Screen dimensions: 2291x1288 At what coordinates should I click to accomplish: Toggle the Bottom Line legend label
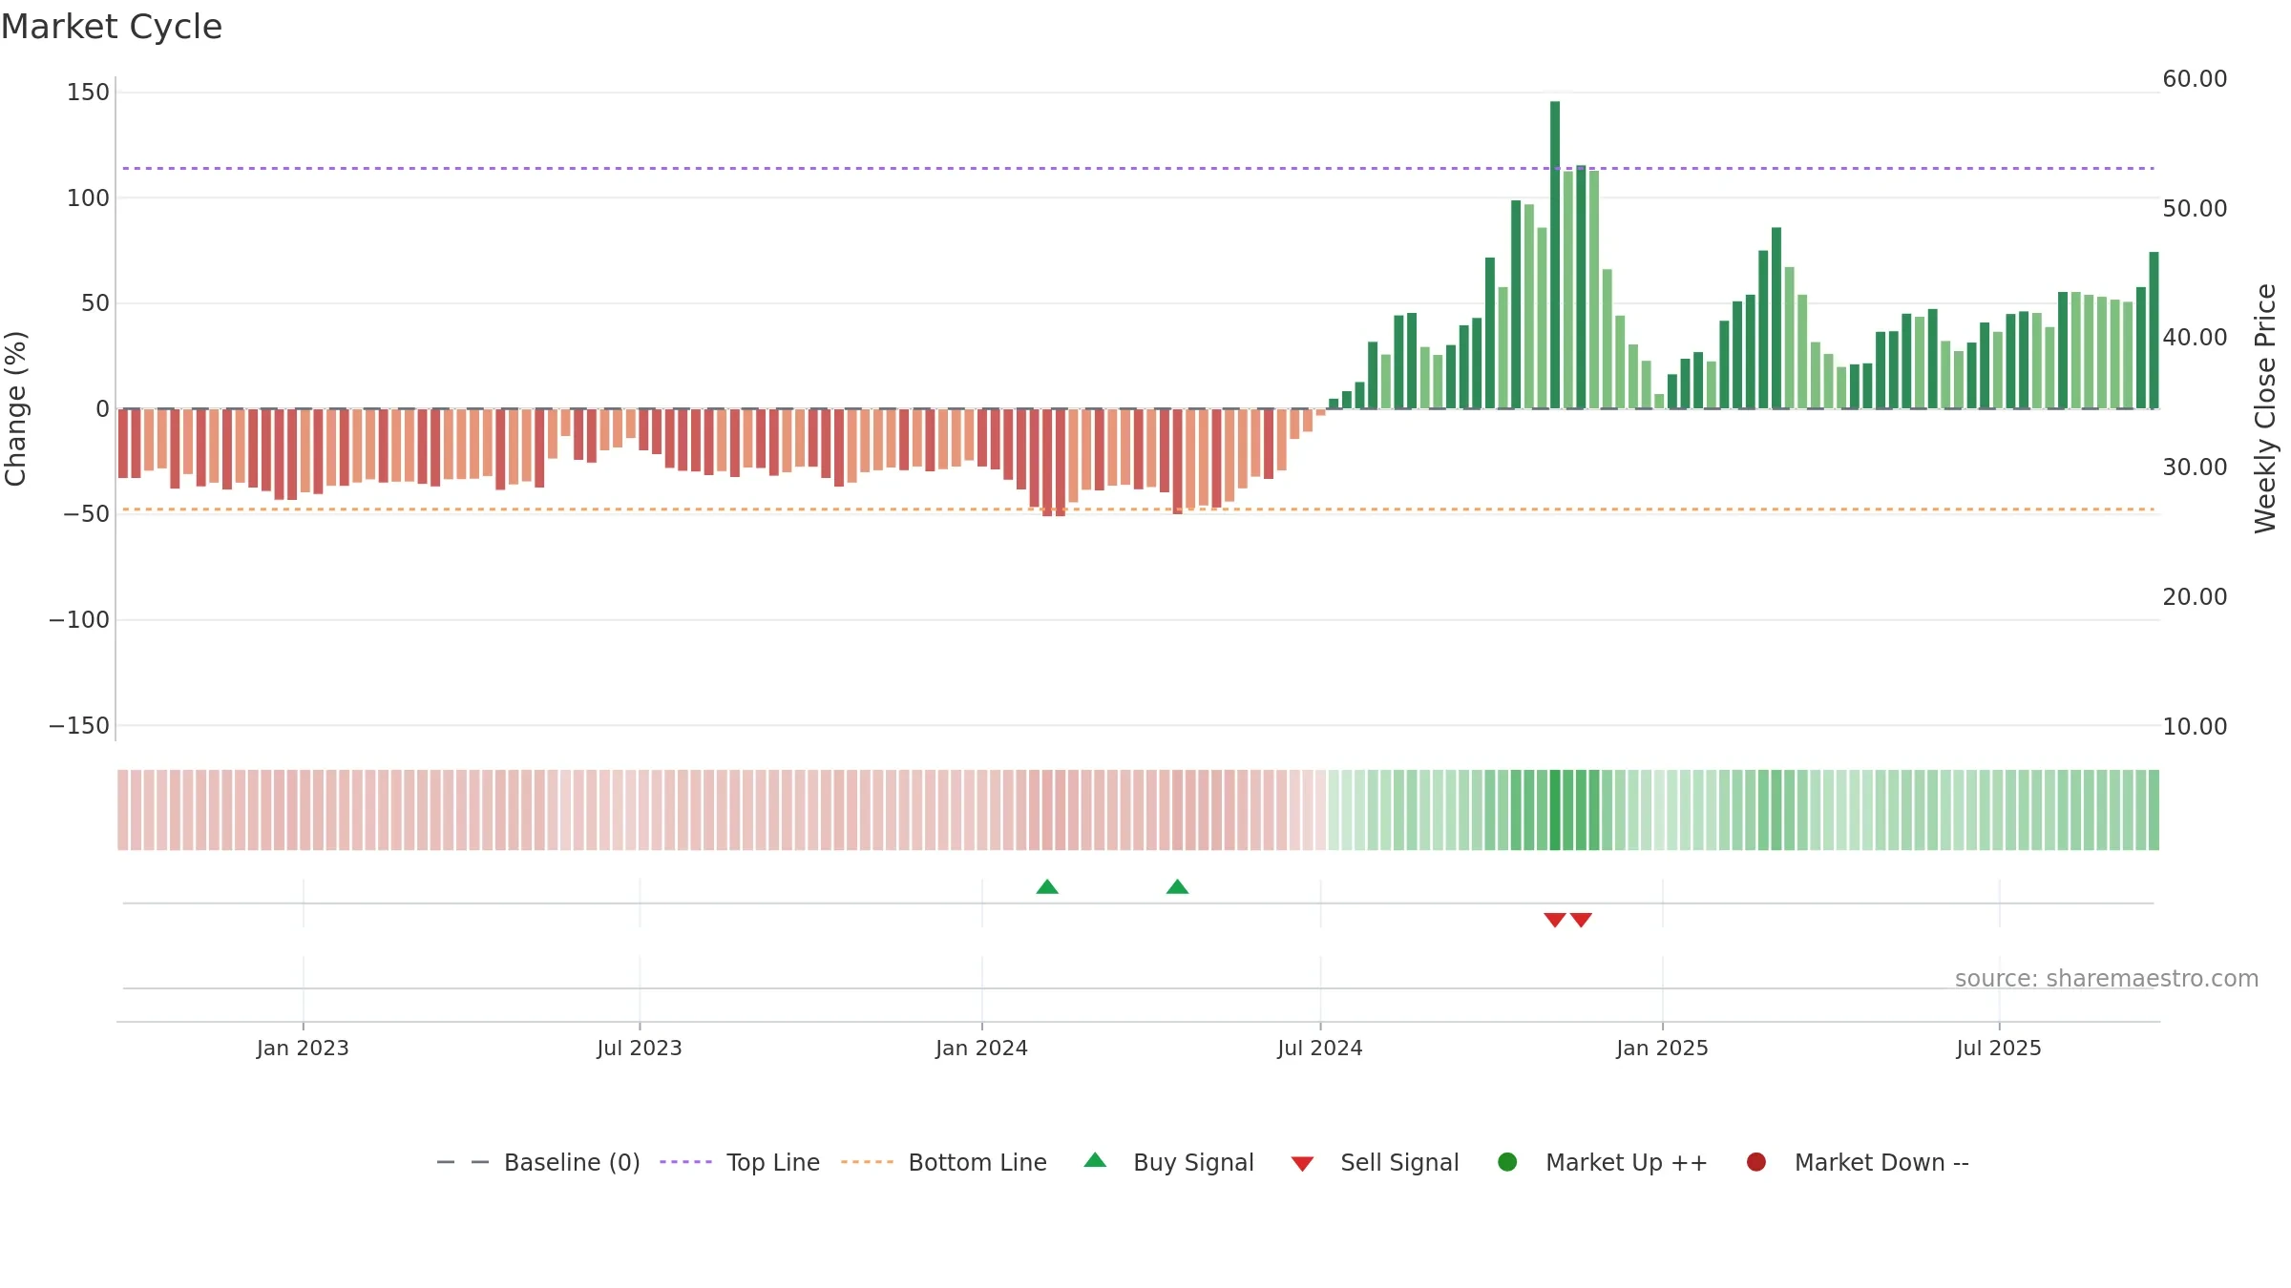click(x=977, y=1163)
